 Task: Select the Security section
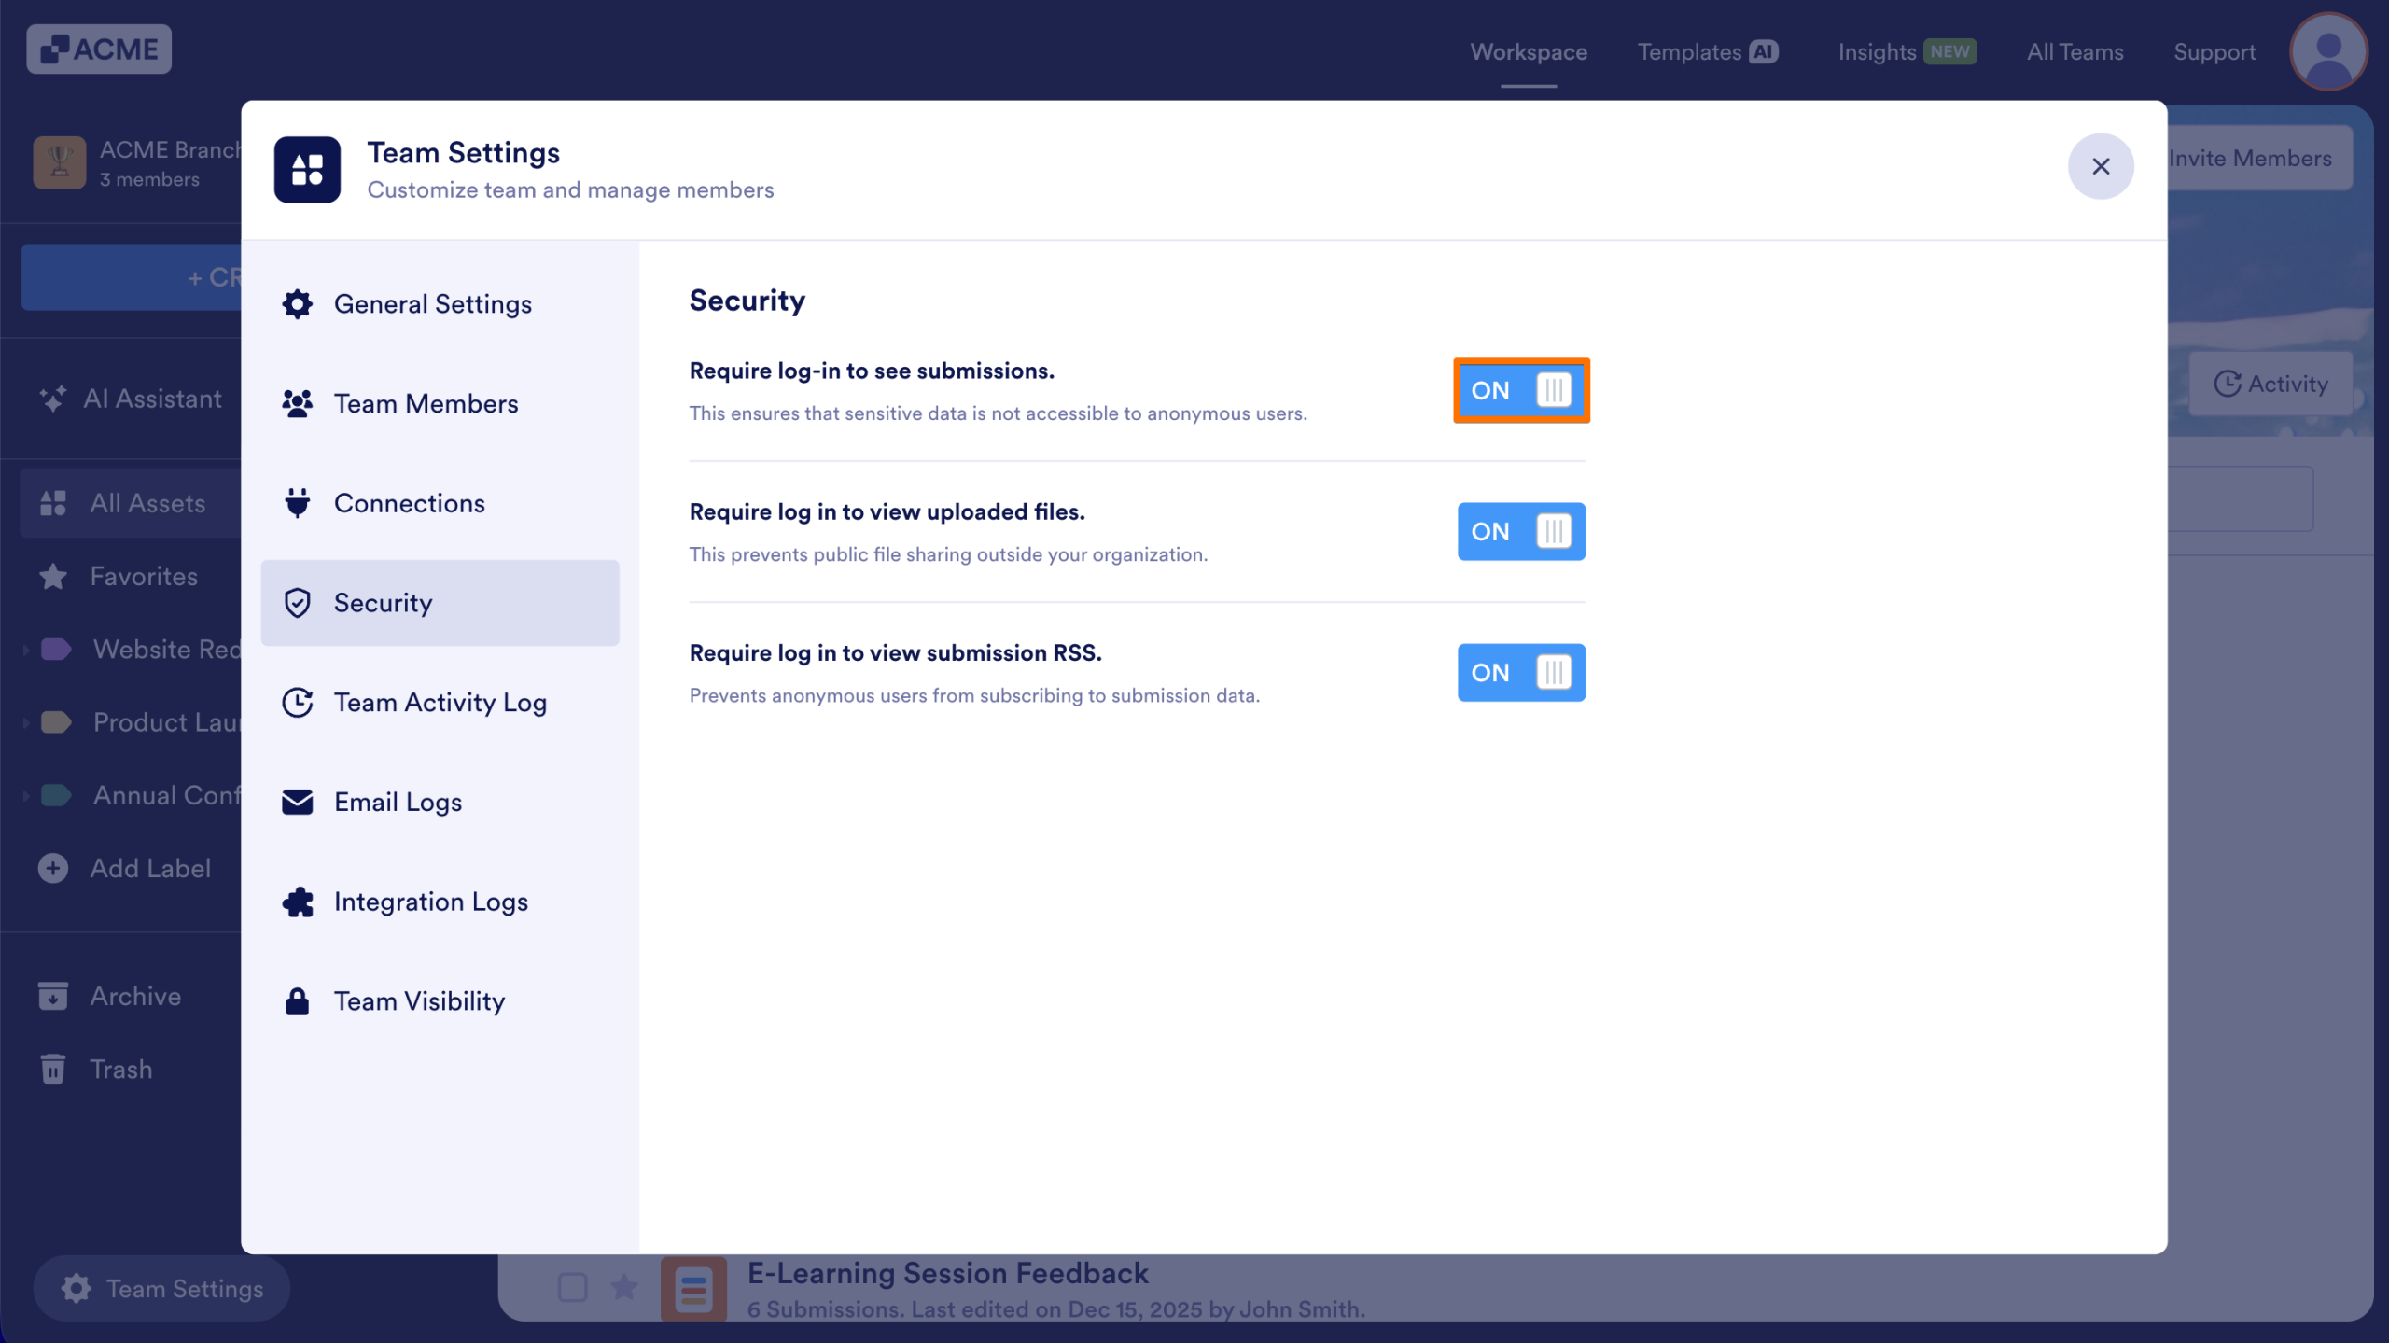(x=440, y=603)
